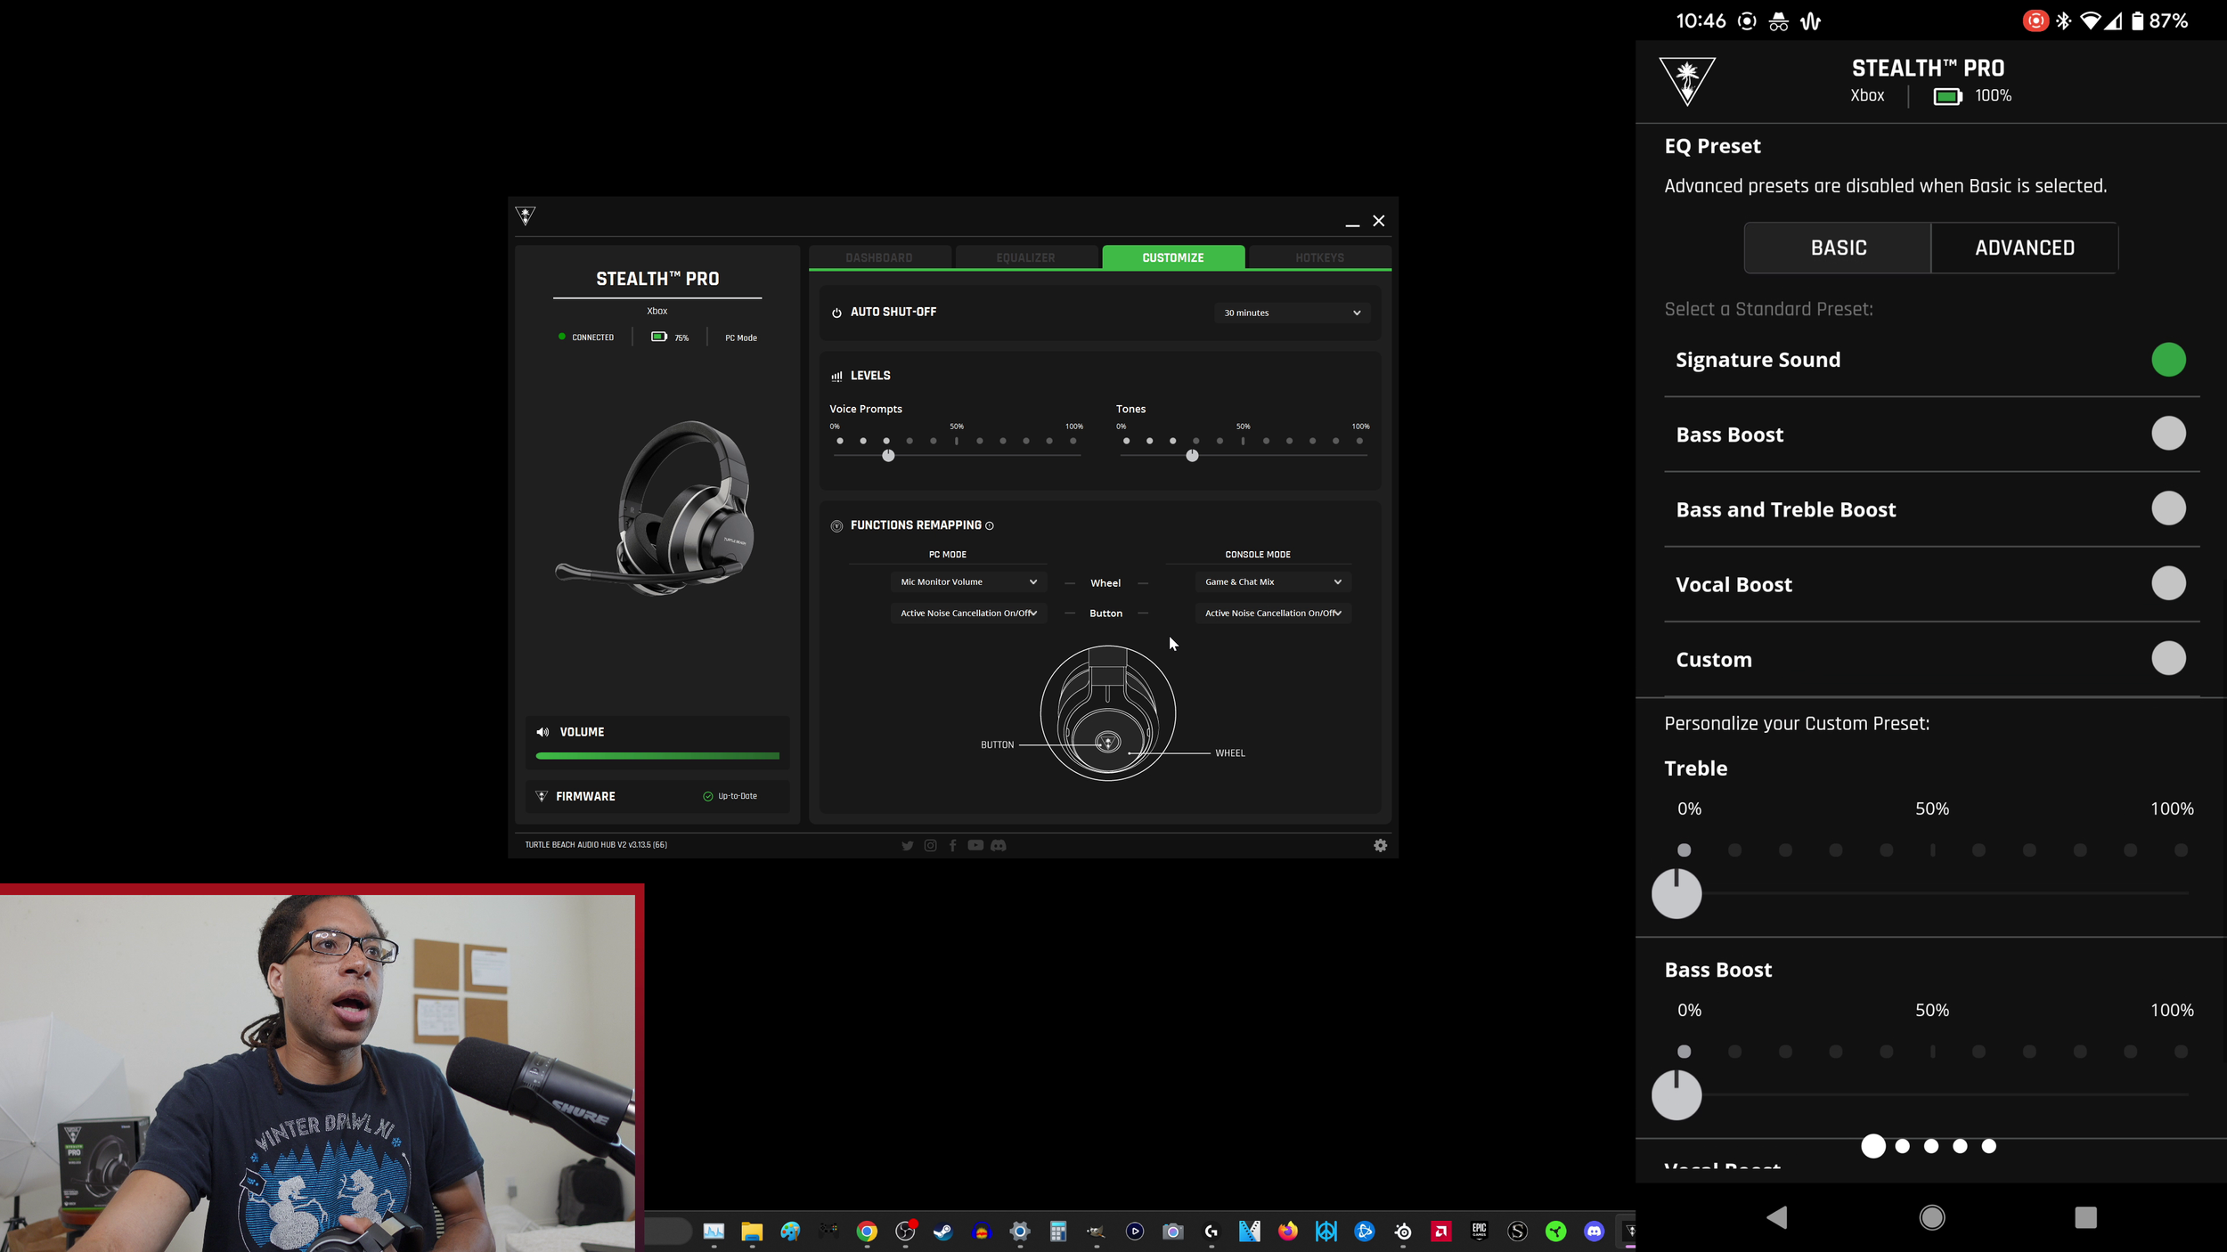Click the Windows taskbar search box

click(668, 1232)
